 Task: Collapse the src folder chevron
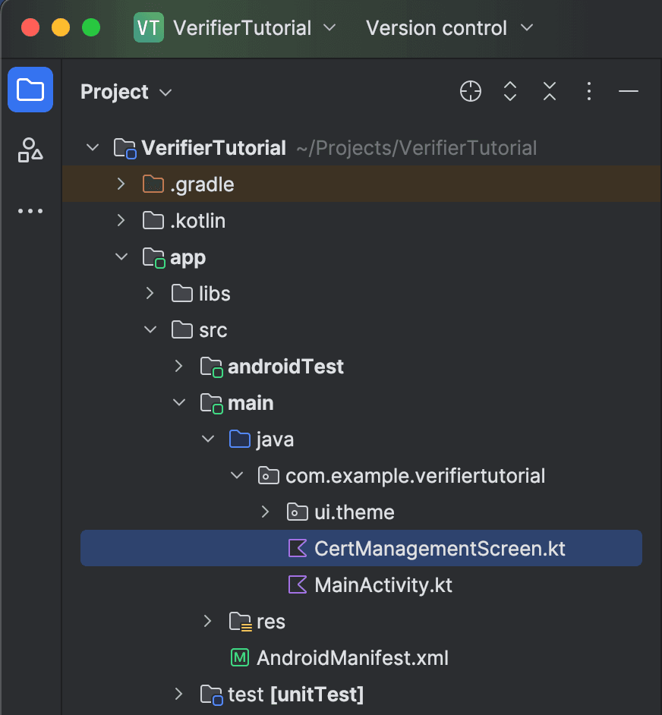(150, 329)
